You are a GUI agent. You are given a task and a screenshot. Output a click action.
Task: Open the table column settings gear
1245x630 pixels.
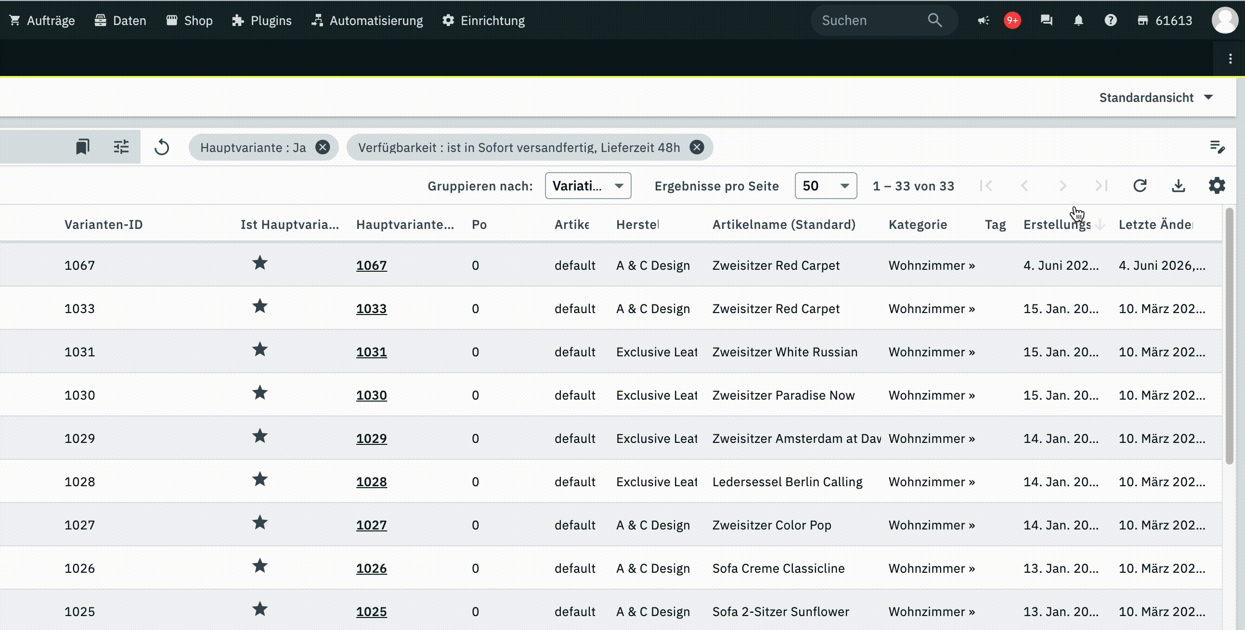click(1217, 185)
